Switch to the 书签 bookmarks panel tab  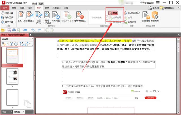[x=4, y=112]
